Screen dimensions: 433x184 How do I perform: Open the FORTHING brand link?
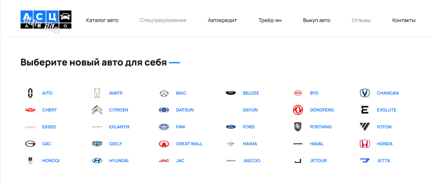pyautogui.click(x=321, y=127)
